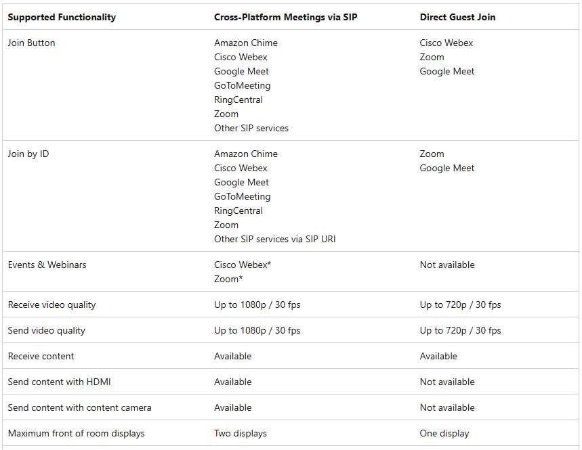
Task: Click Send content with content camera label
Action: pos(80,407)
